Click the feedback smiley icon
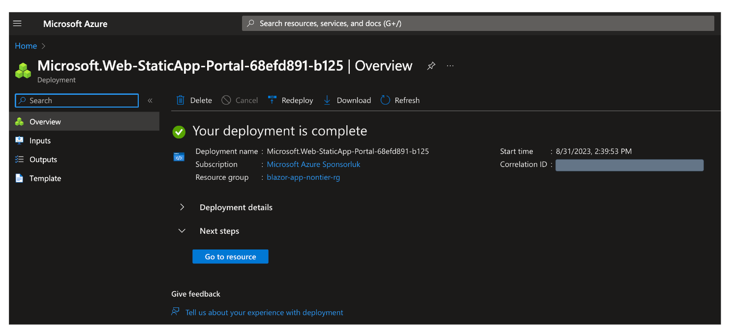This screenshot has width=734, height=331. (175, 311)
